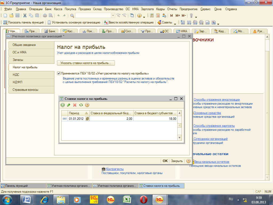This screenshot has width=273, height=205.
Task: Open the Файл menu
Action: [8, 9]
